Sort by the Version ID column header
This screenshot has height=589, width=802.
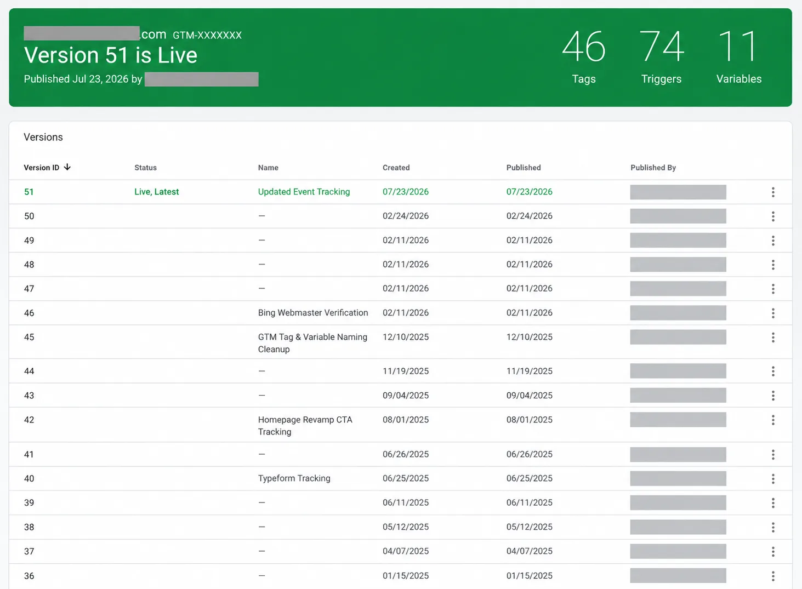[47, 168]
